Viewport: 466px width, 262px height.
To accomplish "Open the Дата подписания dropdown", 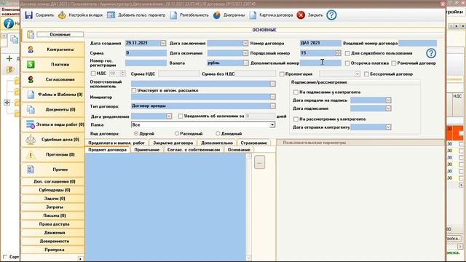I will pyautogui.click(x=388, y=108).
